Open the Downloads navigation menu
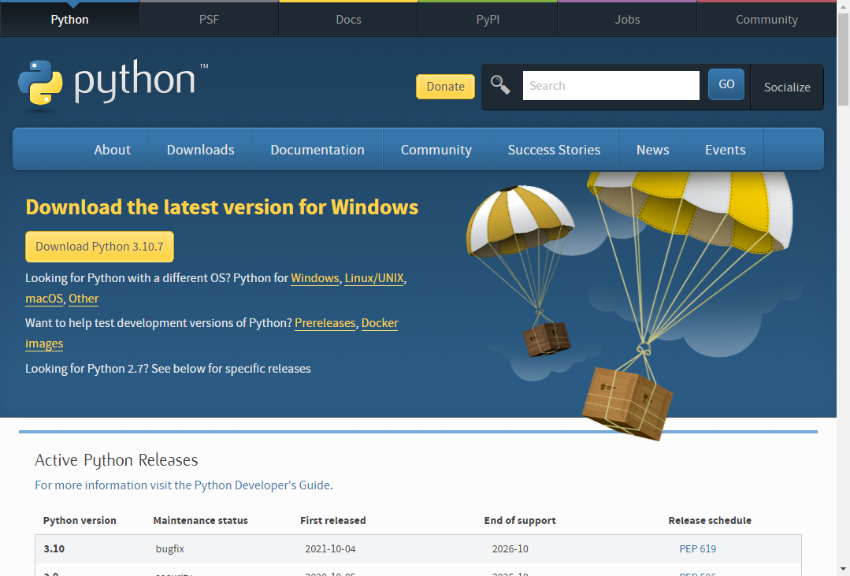 click(201, 150)
